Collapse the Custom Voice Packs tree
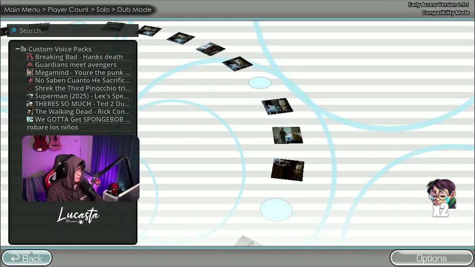 17,49
